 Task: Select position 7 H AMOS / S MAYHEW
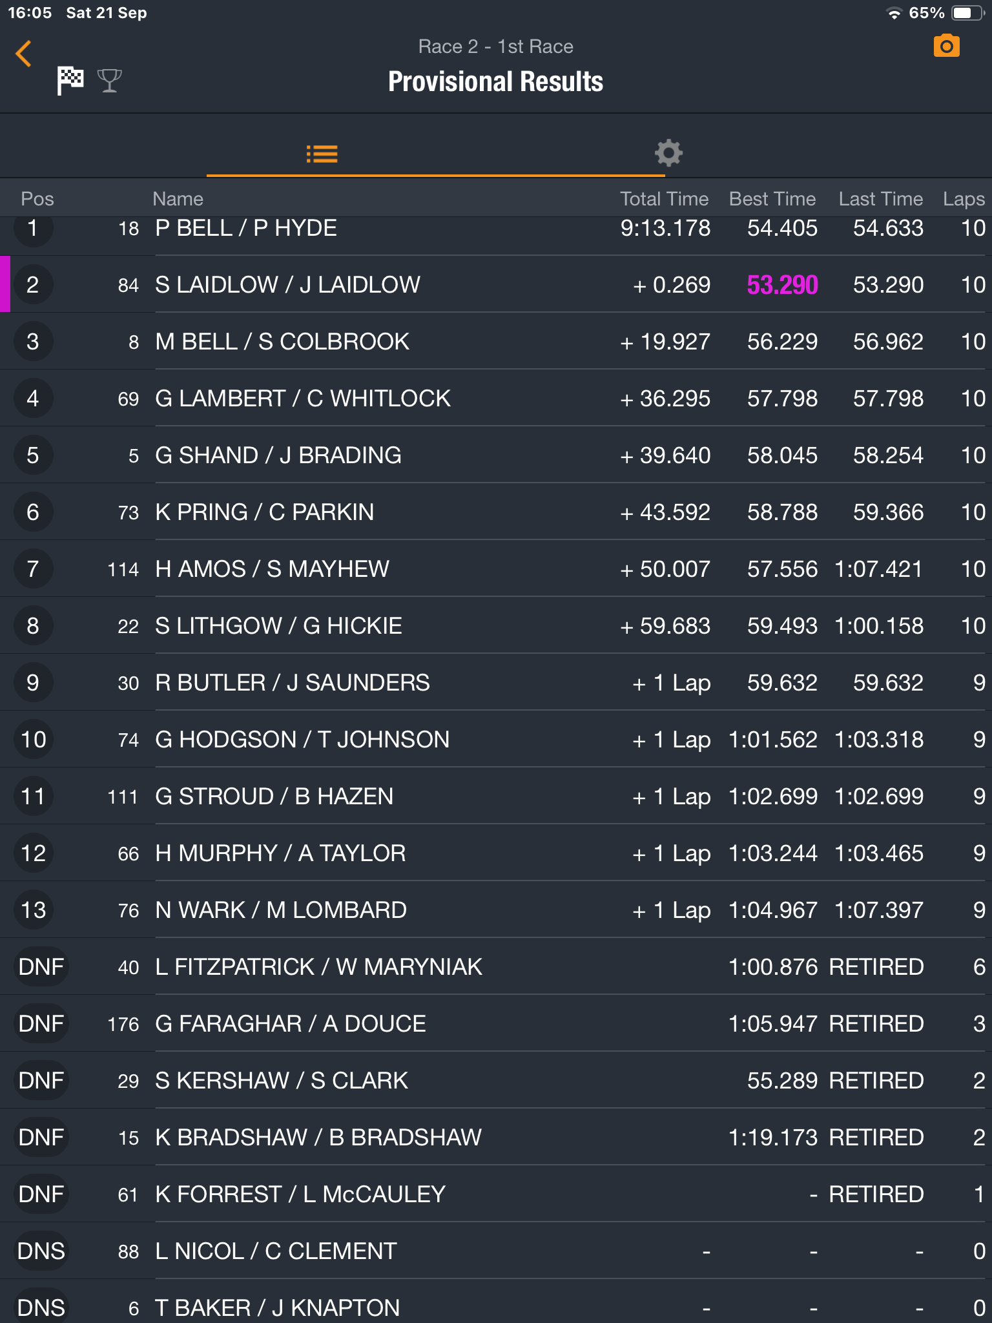pos(496,568)
